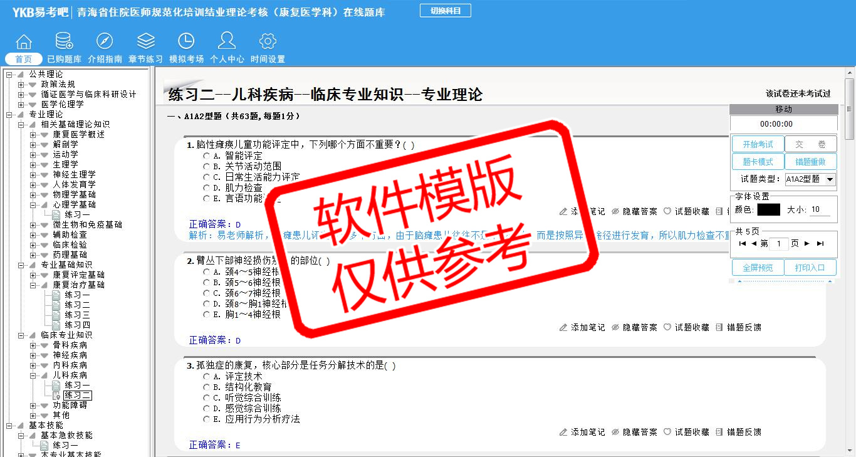Open 已购题库 database icon
This screenshot has width=856, height=457.
click(x=64, y=42)
